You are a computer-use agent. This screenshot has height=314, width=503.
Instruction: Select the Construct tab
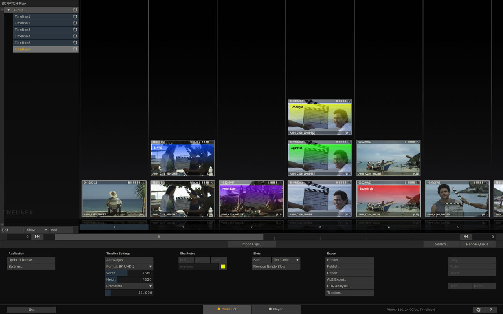pyautogui.click(x=227, y=309)
